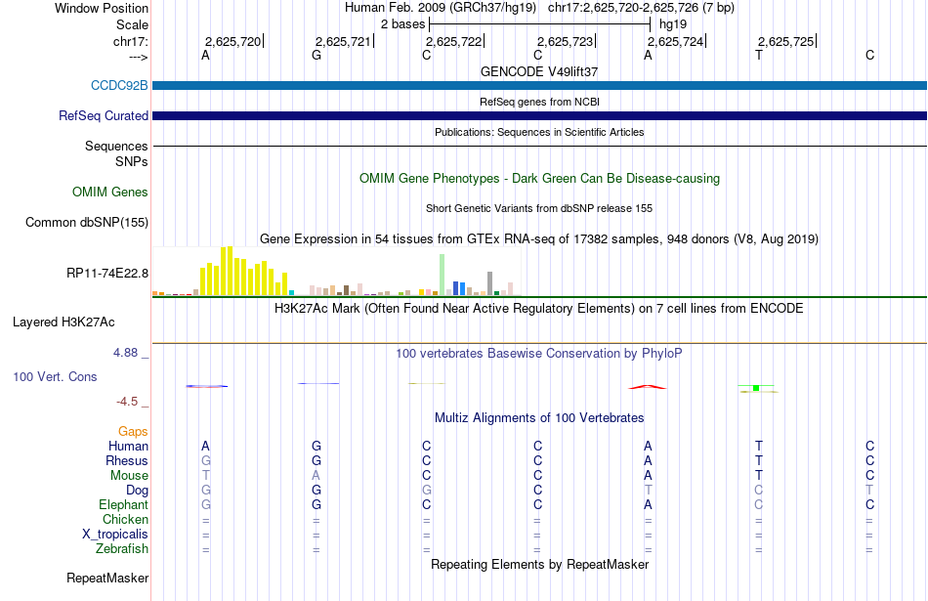Click the 2,625,725 ruler coordinate
The image size is (928, 601).
[786, 41]
